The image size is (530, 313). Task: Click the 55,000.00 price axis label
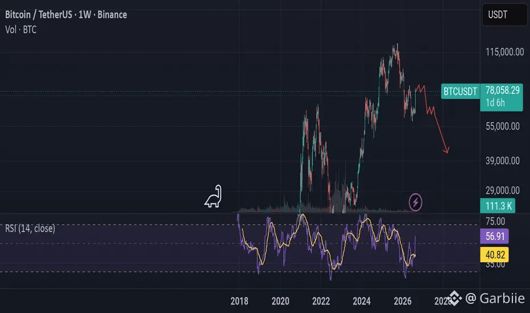coord(503,126)
